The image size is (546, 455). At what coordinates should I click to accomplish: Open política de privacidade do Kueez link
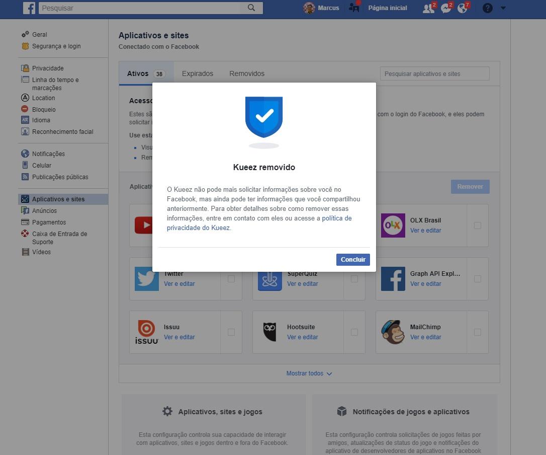(259, 223)
